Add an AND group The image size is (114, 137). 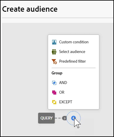coord(74,83)
